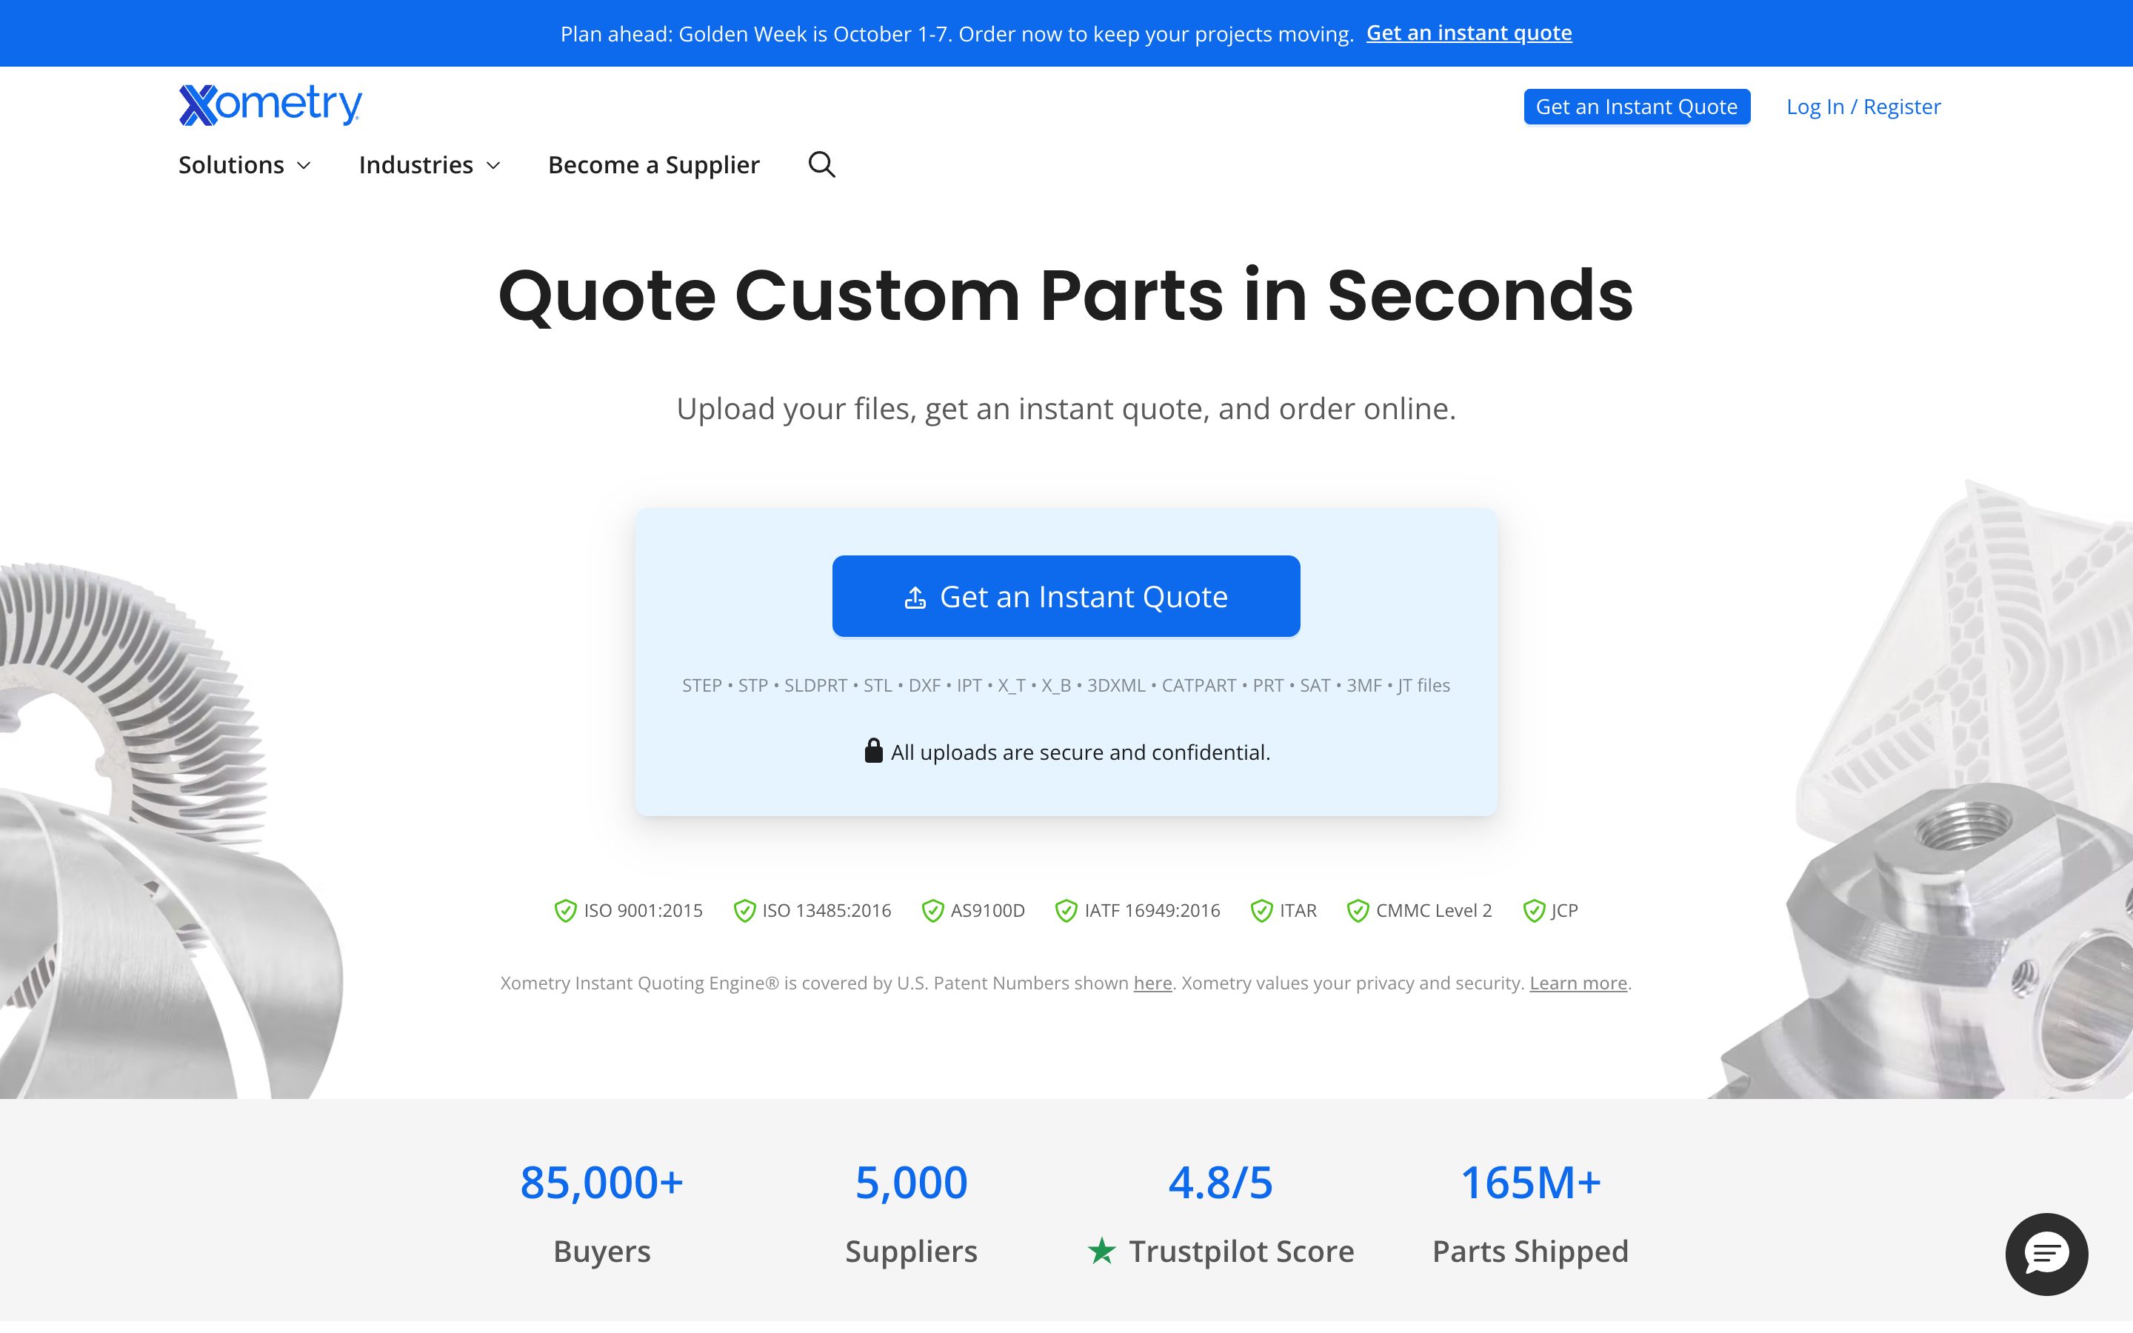
Task: Click the 'ISO 13485:2016' certification label
Action: click(x=826, y=911)
